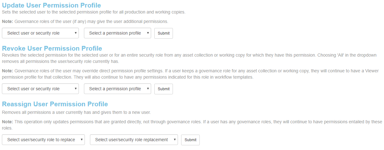
Task: Click Revoke description about choosing 'All'
Action: 189,58
